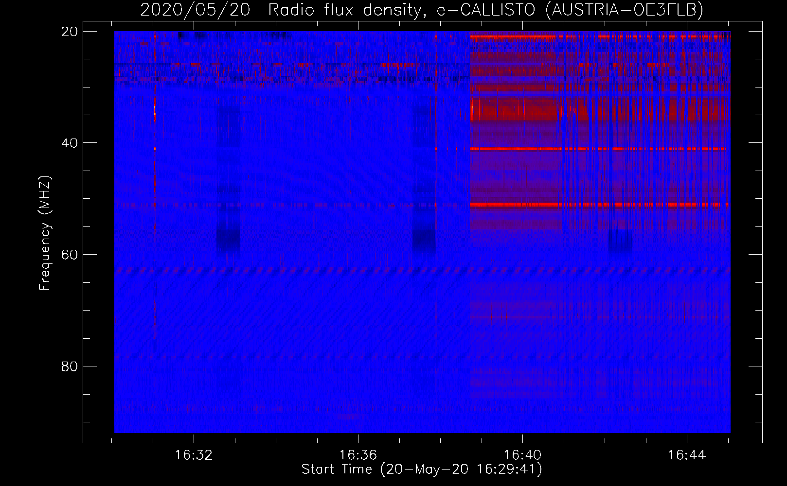Click the 20 MHz frequency tick label
The image size is (787, 486).
(x=70, y=32)
